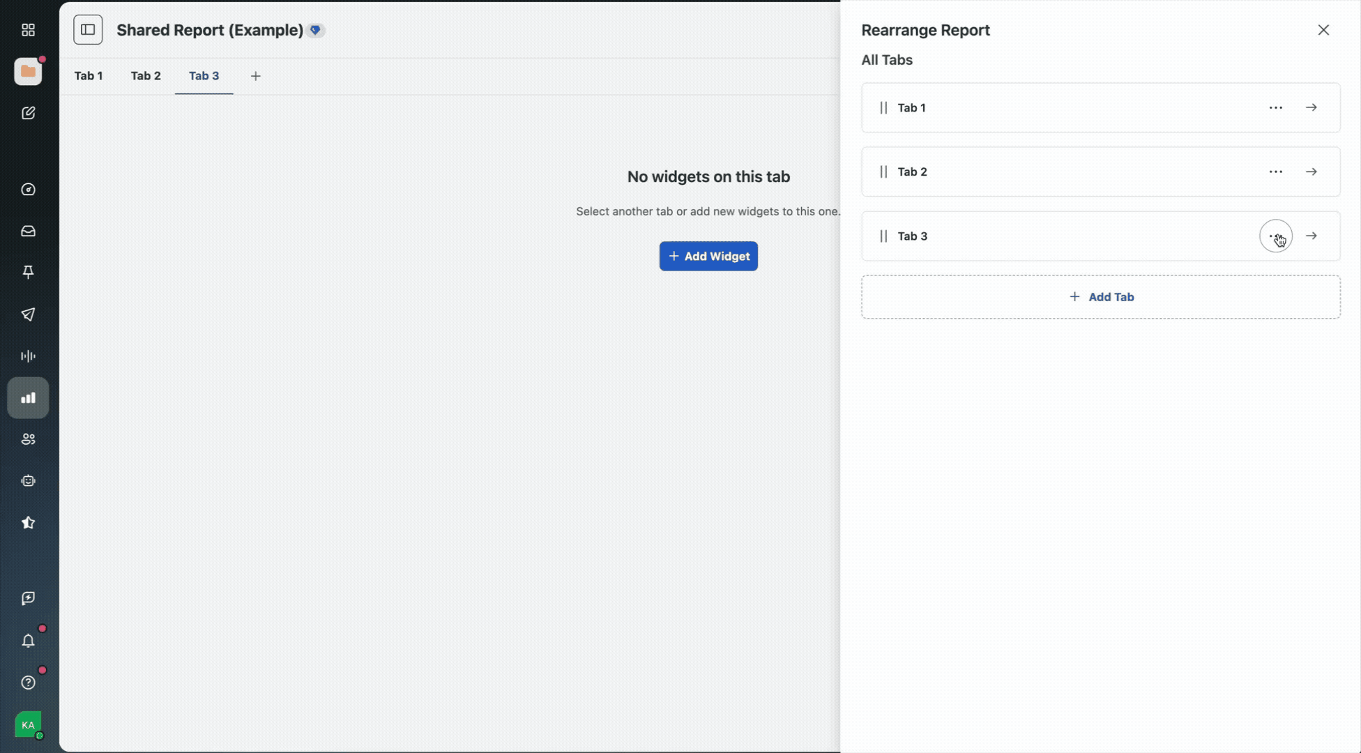Open the robot bot icon in sidebar

[28, 481]
